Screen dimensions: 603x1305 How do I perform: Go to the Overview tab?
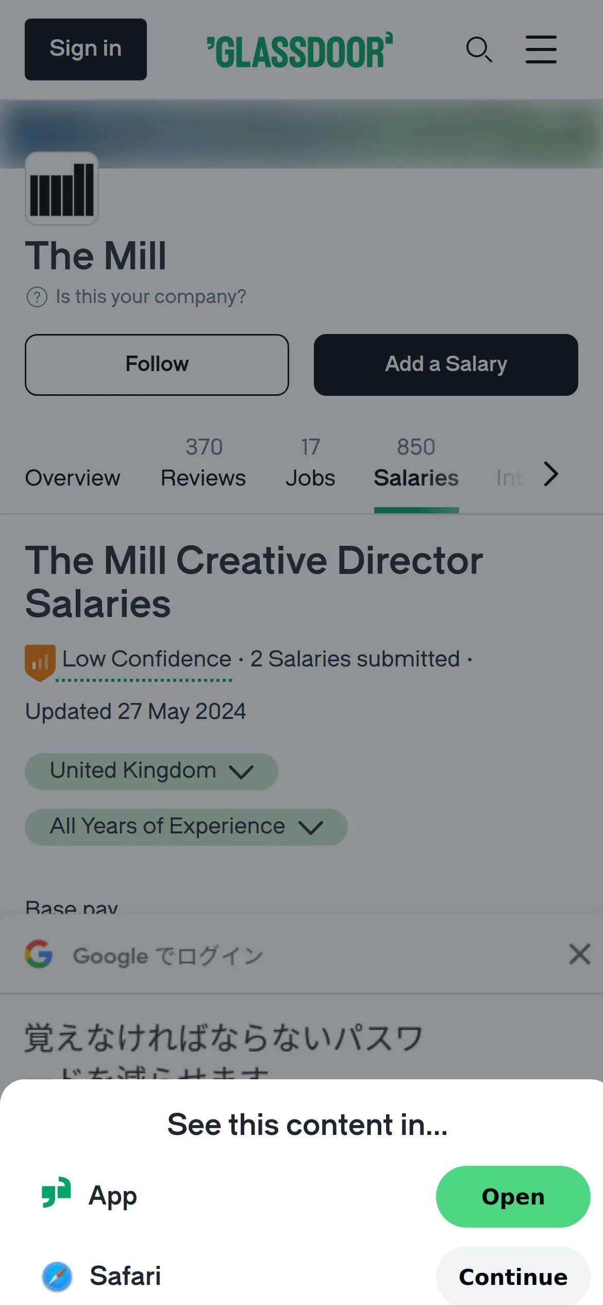(x=73, y=478)
